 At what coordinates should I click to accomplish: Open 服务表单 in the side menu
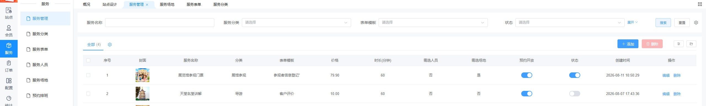click(x=46, y=49)
